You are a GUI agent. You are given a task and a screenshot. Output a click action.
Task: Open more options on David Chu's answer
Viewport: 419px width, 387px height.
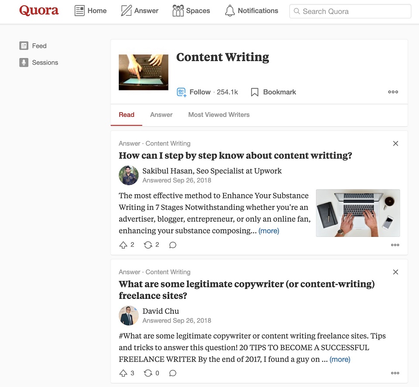pyautogui.click(x=395, y=373)
